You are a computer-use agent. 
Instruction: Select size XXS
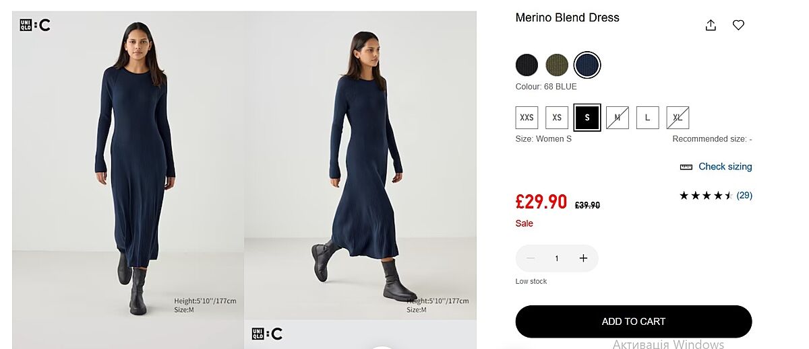[527, 118]
